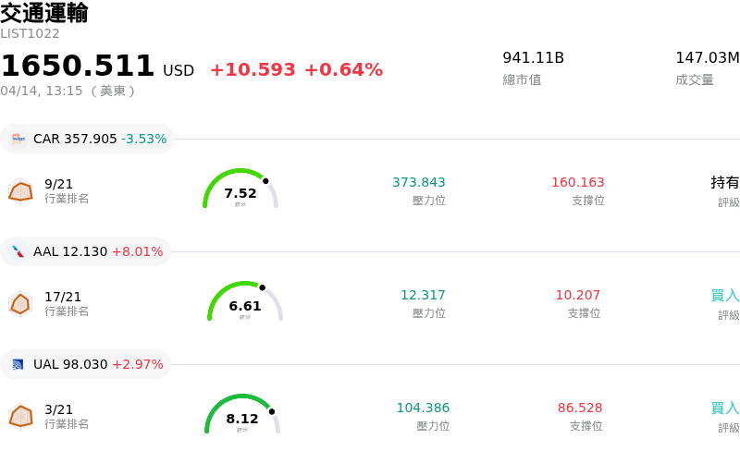The height and width of the screenshot is (451, 740).
Task: Click the 147.03M volume value
Action: tap(708, 58)
